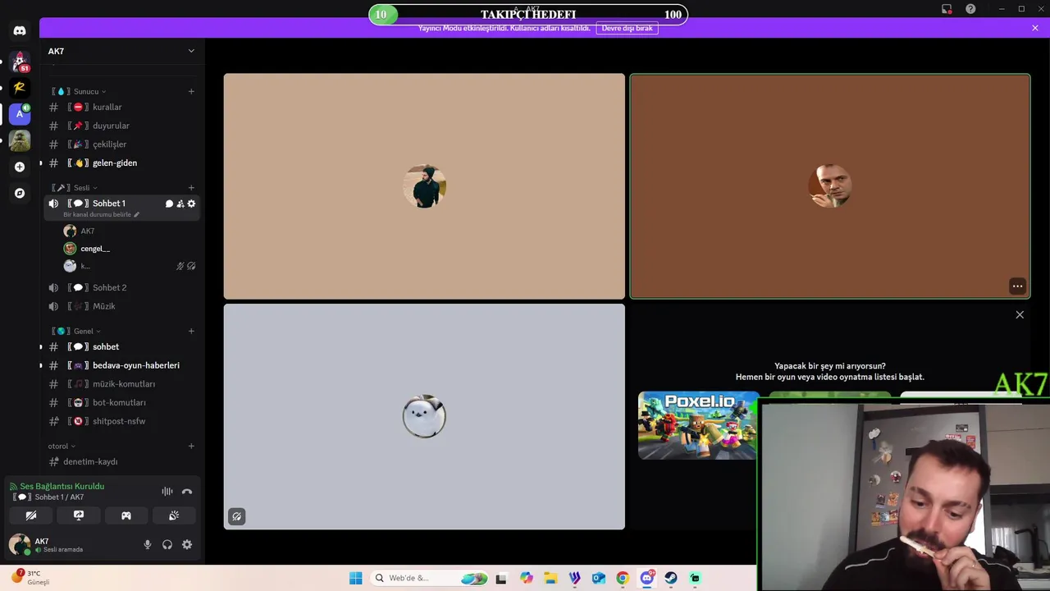Open Google Chrome from taskbar
Viewport: 1050px width, 591px height.
point(623,578)
